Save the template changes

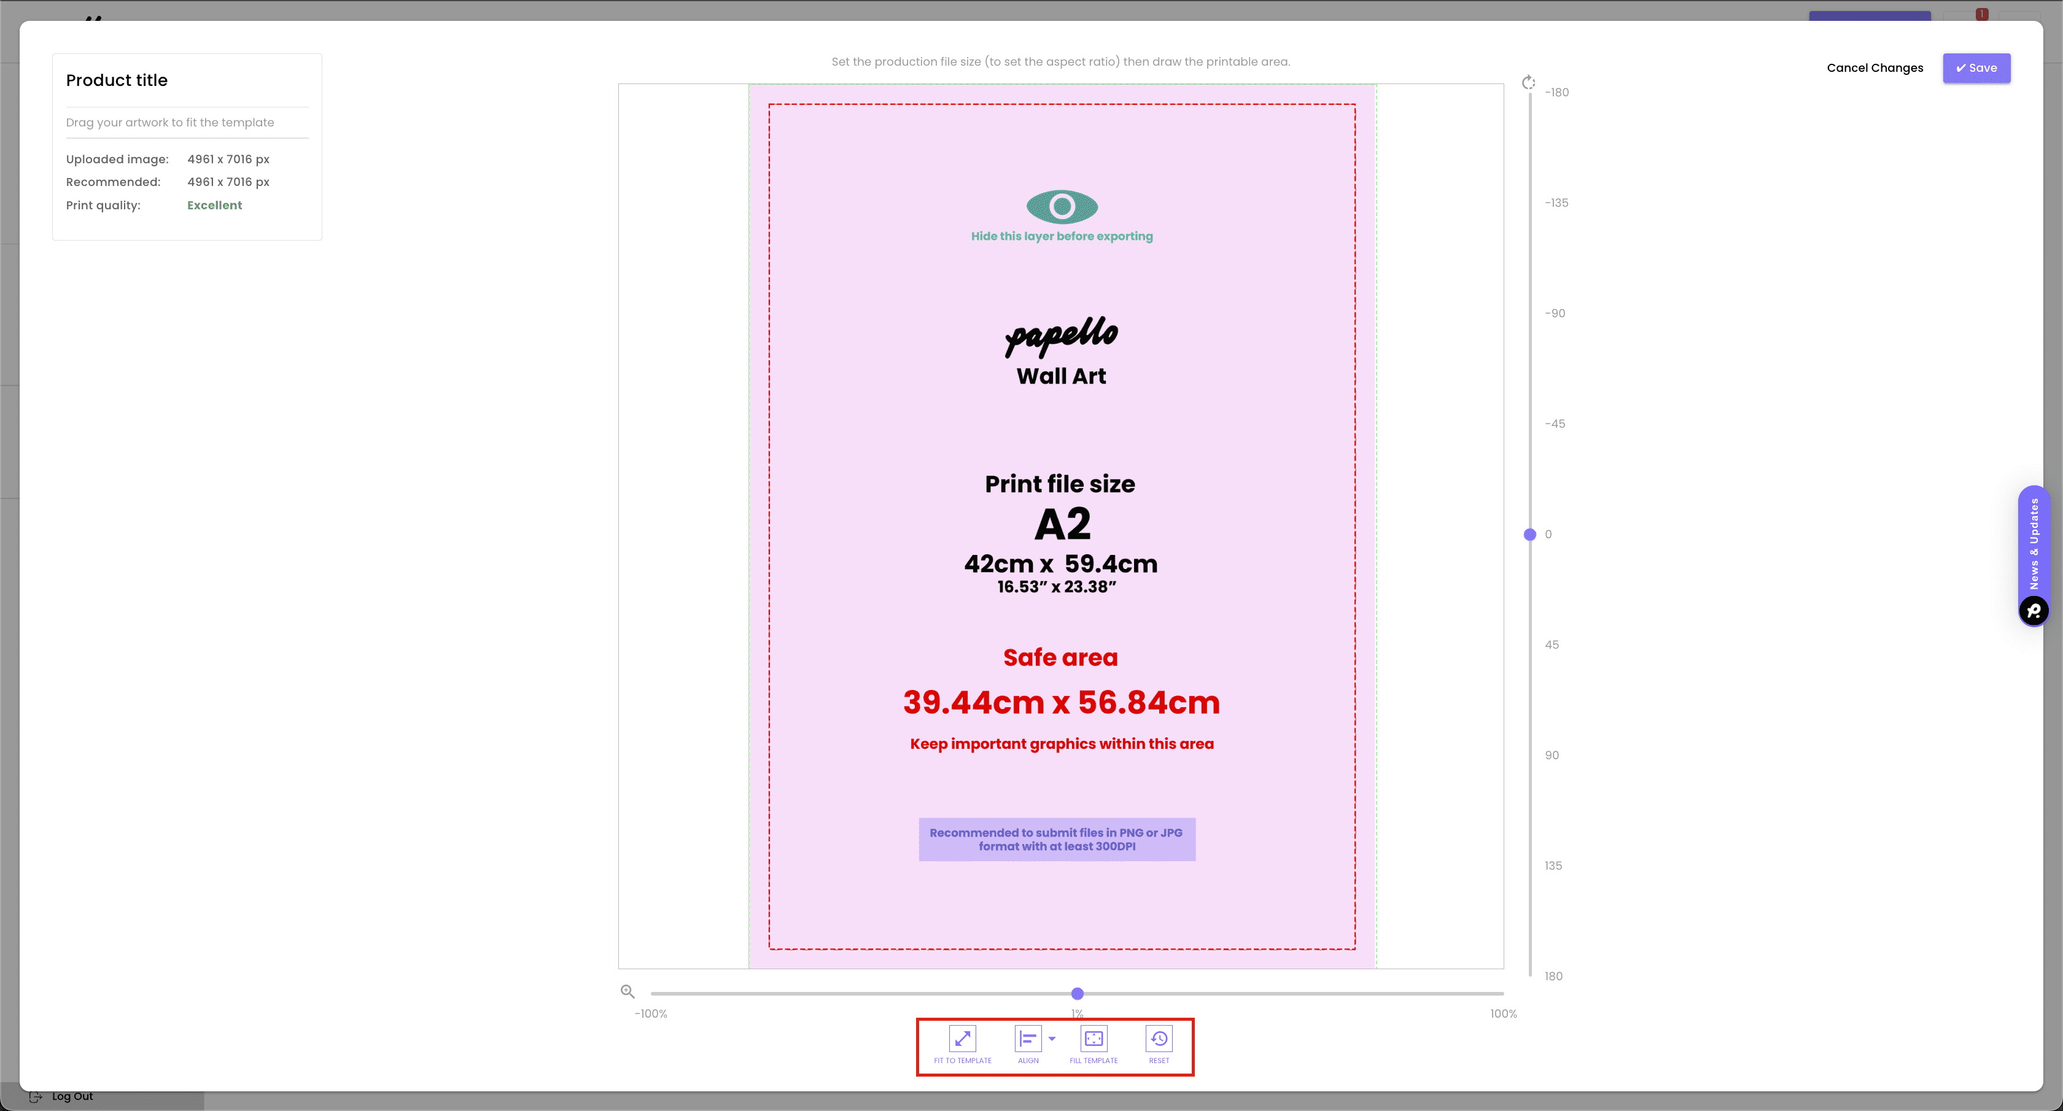click(1976, 68)
